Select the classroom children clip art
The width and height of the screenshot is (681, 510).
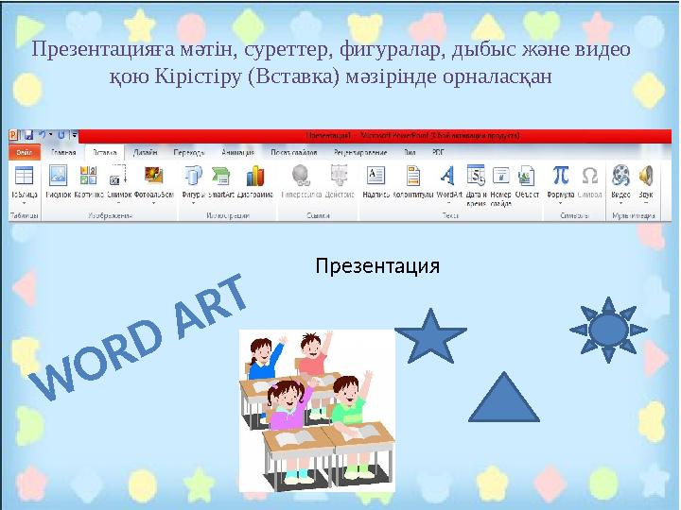tap(317, 411)
